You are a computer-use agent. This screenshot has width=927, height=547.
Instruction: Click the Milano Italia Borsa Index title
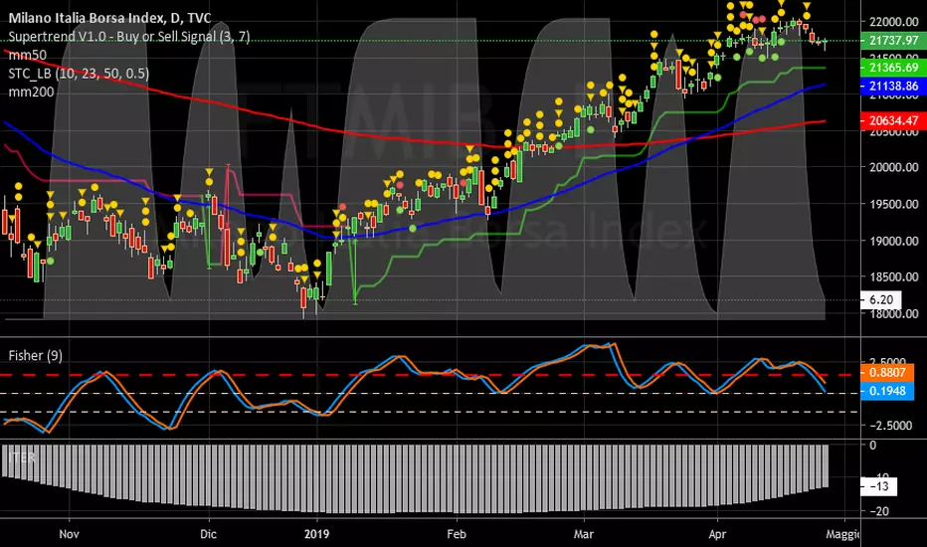coord(109,18)
